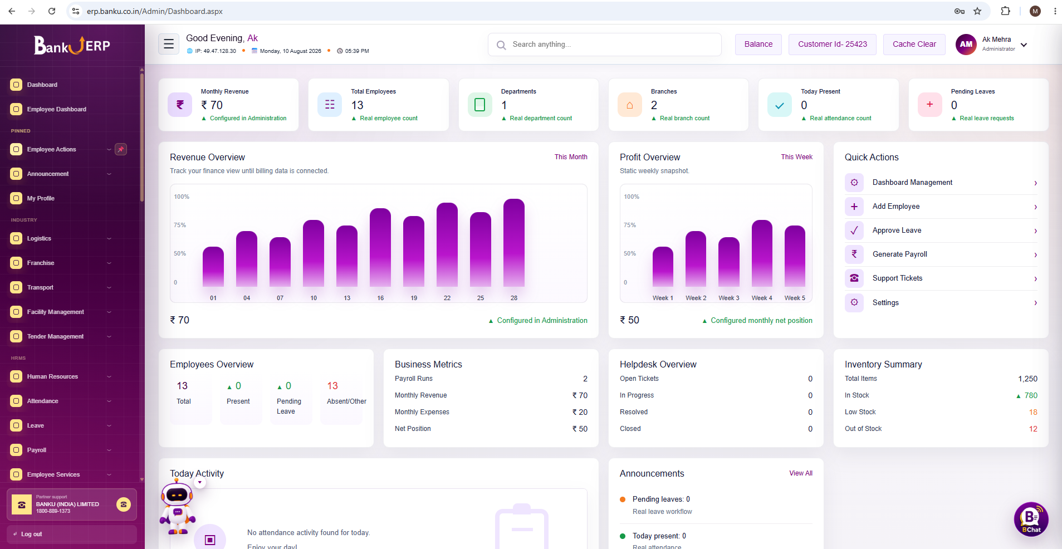Click the Branches home icon

point(630,105)
